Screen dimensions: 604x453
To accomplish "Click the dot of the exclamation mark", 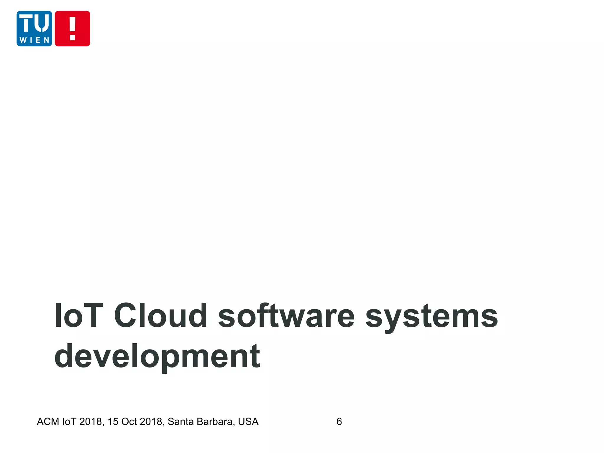I will pos(72,37).
